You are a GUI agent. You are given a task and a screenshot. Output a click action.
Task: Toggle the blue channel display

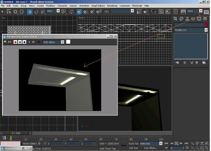click(x=24, y=42)
